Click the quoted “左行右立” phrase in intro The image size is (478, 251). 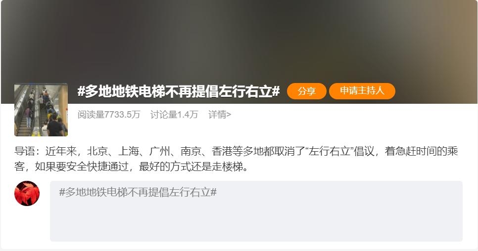pos(329,151)
